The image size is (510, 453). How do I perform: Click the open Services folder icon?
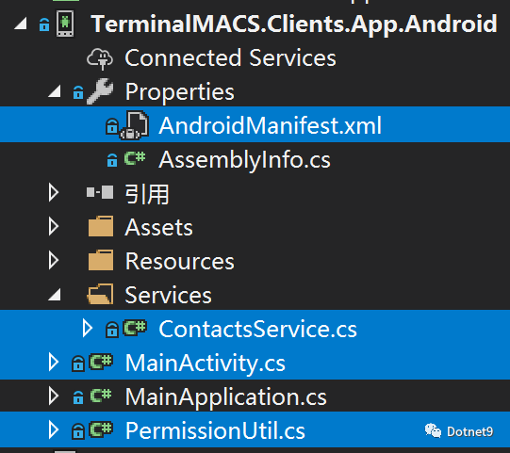click(100, 294)
